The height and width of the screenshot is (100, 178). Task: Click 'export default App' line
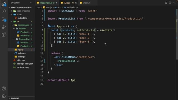pyautogui.click(x=61, y=80)
